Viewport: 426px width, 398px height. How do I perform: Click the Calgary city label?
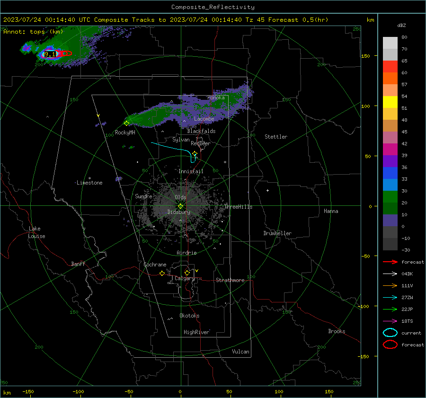tap(185, 278)
